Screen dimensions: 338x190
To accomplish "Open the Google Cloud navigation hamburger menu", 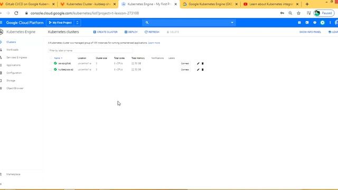I will (1, 23).
